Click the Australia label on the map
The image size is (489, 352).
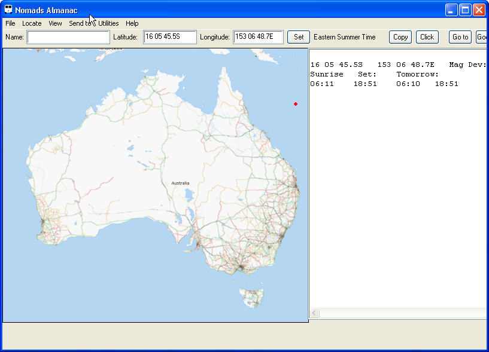point(180,183)
